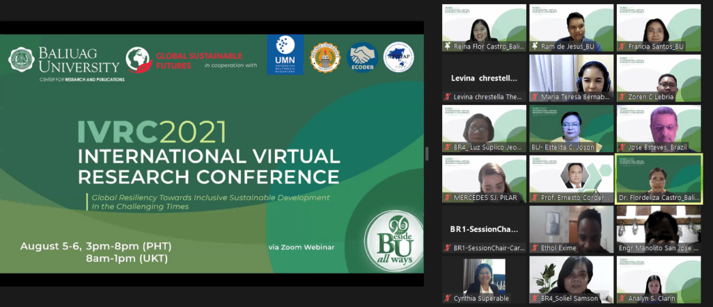Click the divider handle between slide and gallery
The width and height of the screenshot is (713, 307).
click(x=427, y=153)
